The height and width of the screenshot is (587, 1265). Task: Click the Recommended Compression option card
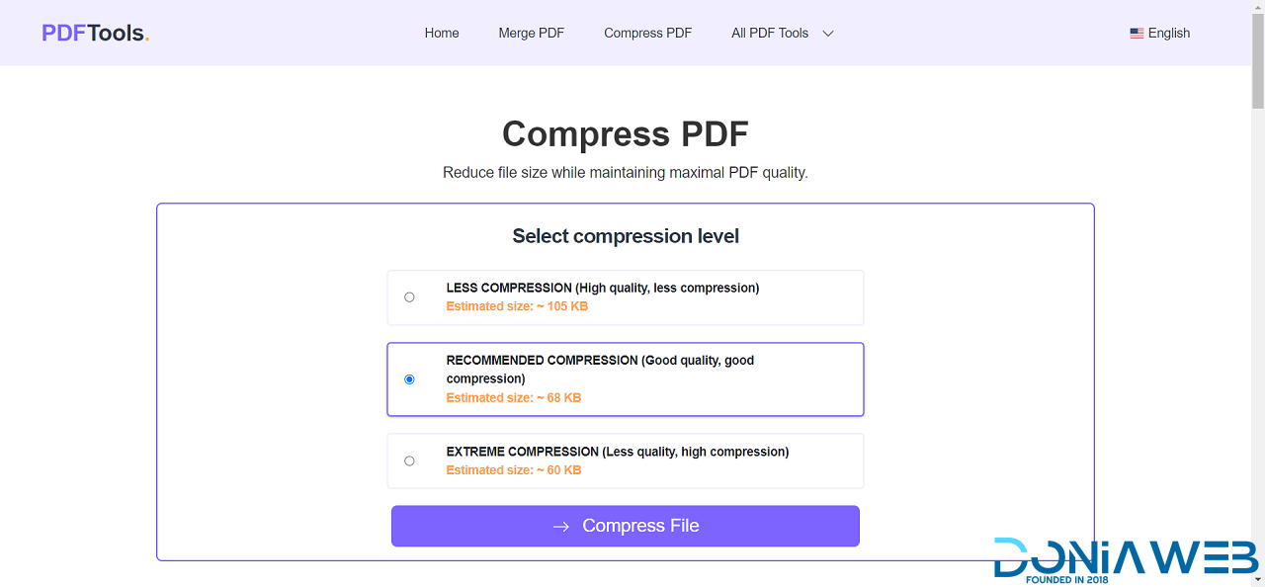point(625,379)
